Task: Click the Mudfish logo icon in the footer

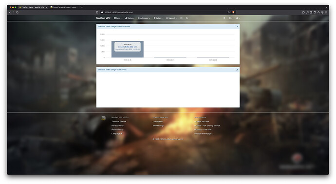Action: click(x=104, y=118)
